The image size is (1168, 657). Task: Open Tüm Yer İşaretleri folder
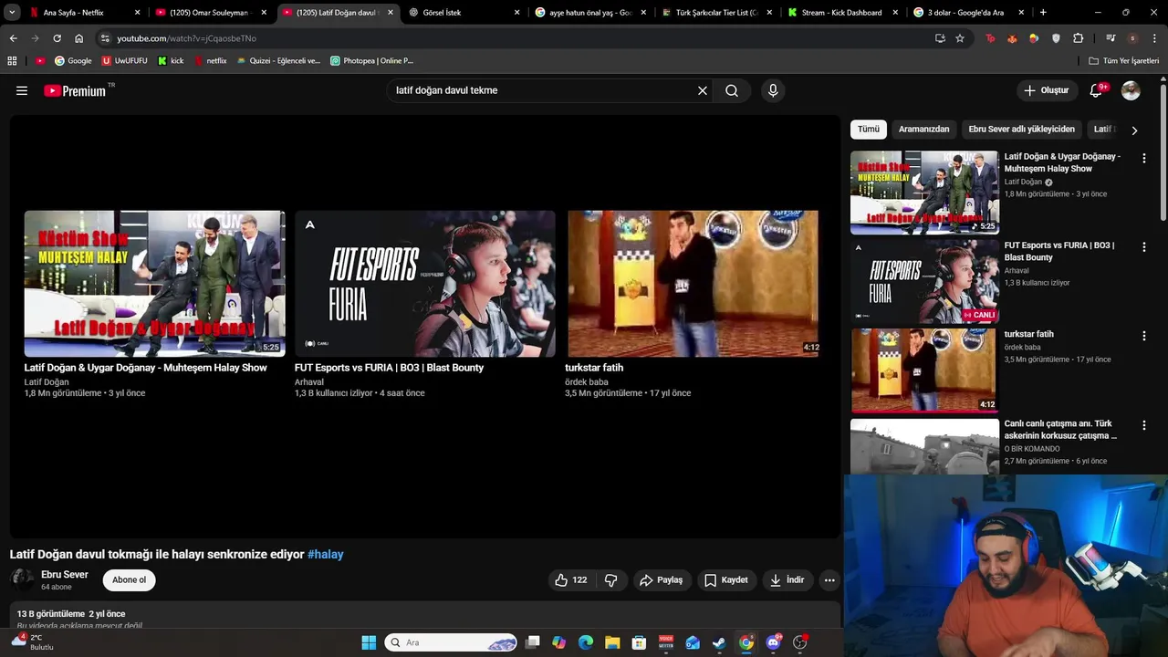pos(1124,61)
